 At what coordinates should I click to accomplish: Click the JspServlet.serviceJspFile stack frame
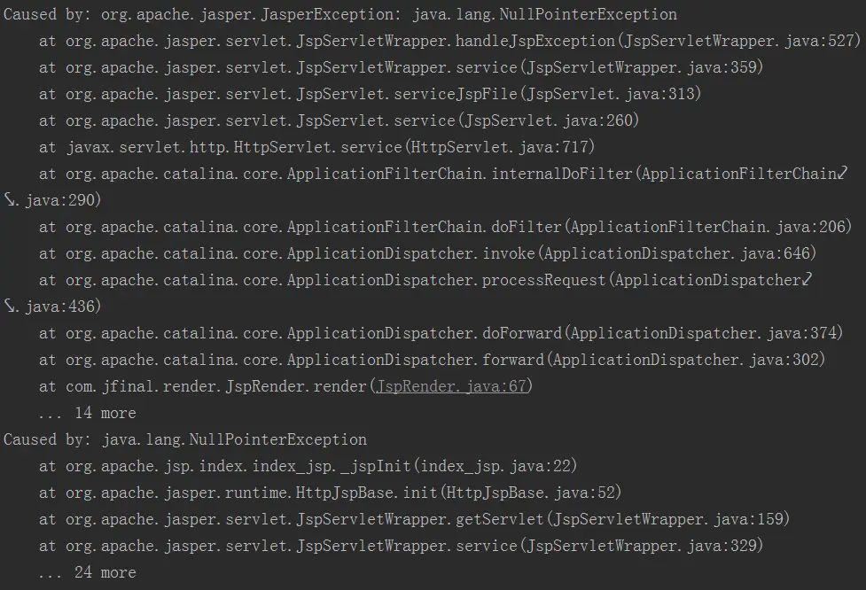[370, 94]
